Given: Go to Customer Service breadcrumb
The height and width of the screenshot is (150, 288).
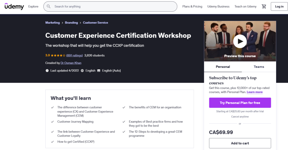Looking at the screenshot, I should (95, 23).
